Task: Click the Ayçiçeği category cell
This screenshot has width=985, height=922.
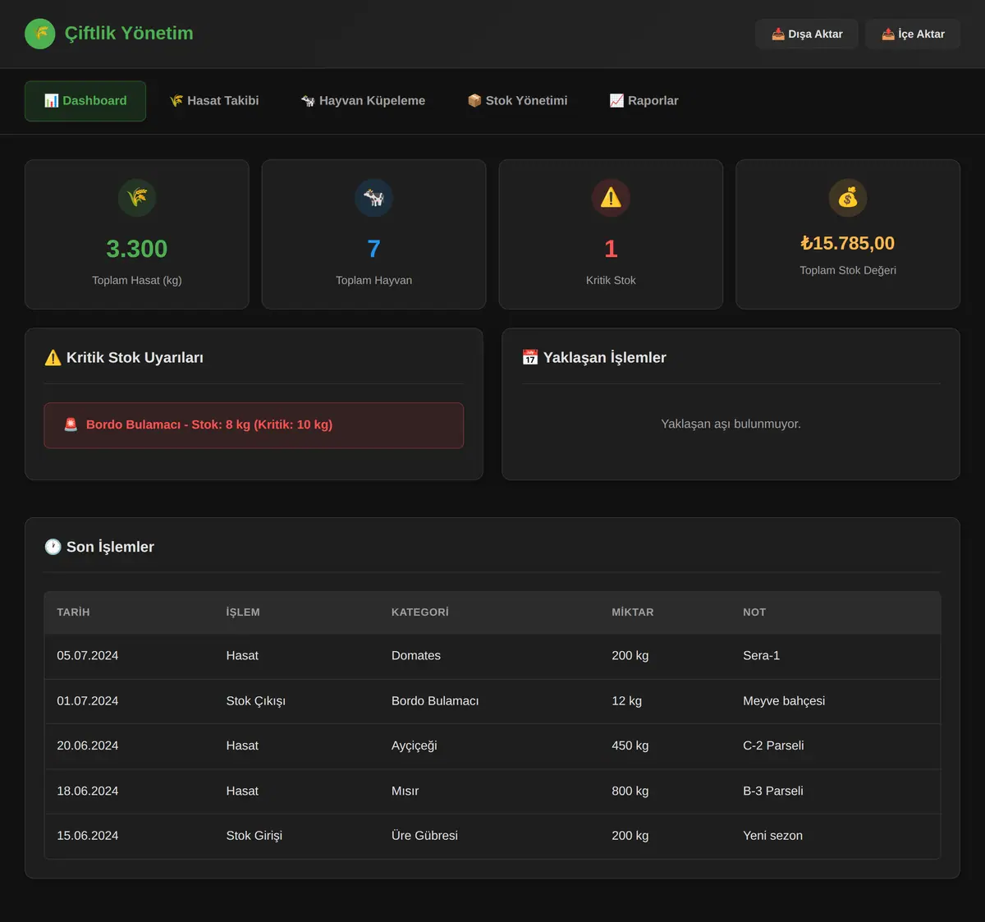Action: (415, 745)
